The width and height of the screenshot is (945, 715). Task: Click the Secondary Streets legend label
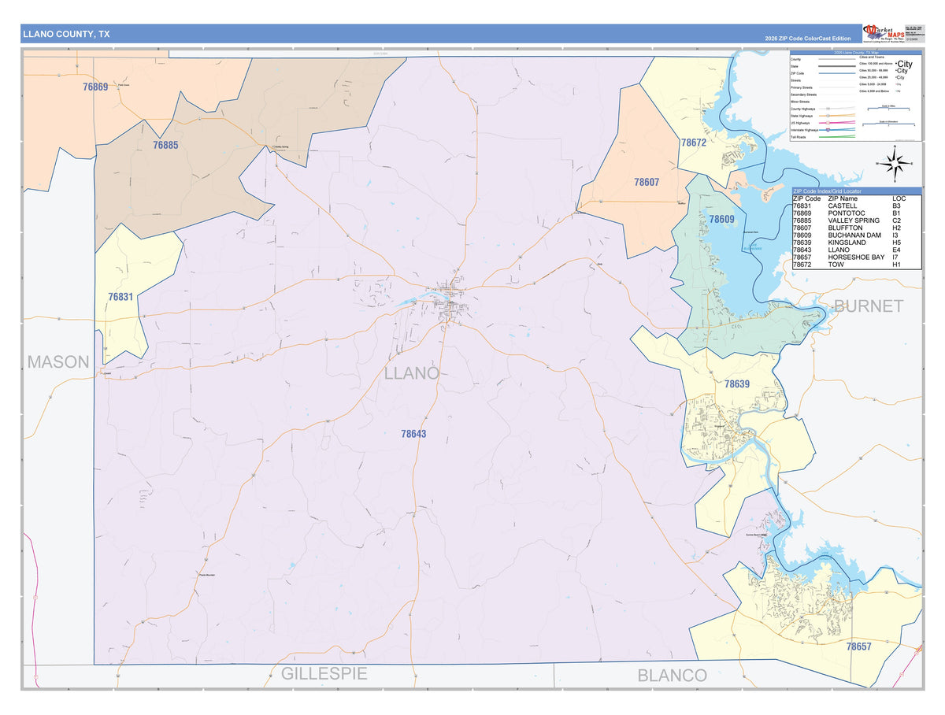coord(803,94)
